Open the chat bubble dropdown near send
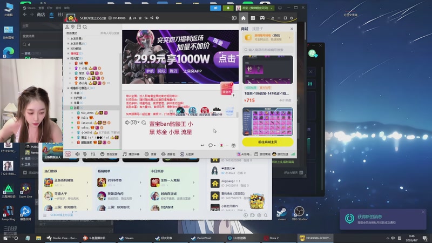432x243 pixels. [212, 145]
